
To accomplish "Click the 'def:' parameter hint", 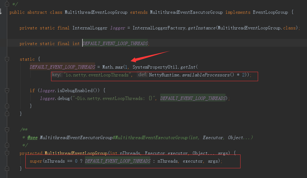I will [142, 75].
